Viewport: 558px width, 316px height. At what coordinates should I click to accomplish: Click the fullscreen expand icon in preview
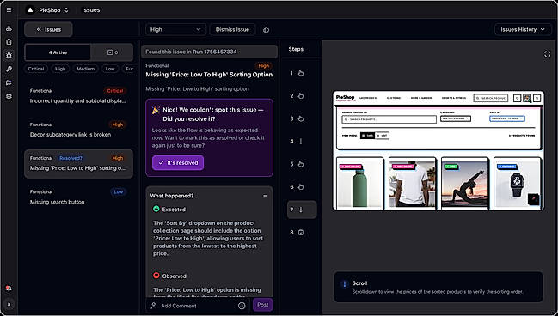(548, 54)
